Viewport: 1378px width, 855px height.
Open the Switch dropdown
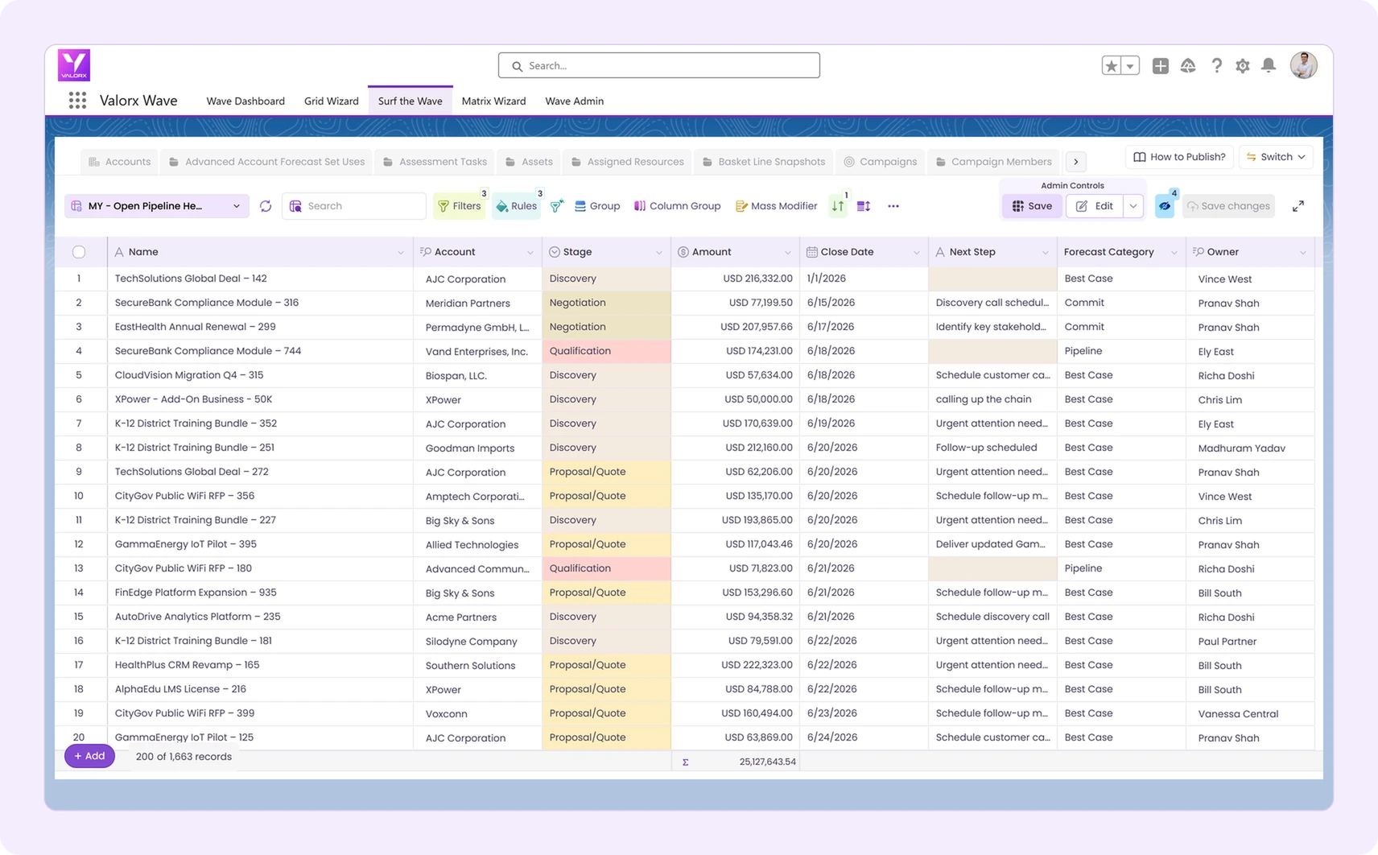[x=1277, y=157]
